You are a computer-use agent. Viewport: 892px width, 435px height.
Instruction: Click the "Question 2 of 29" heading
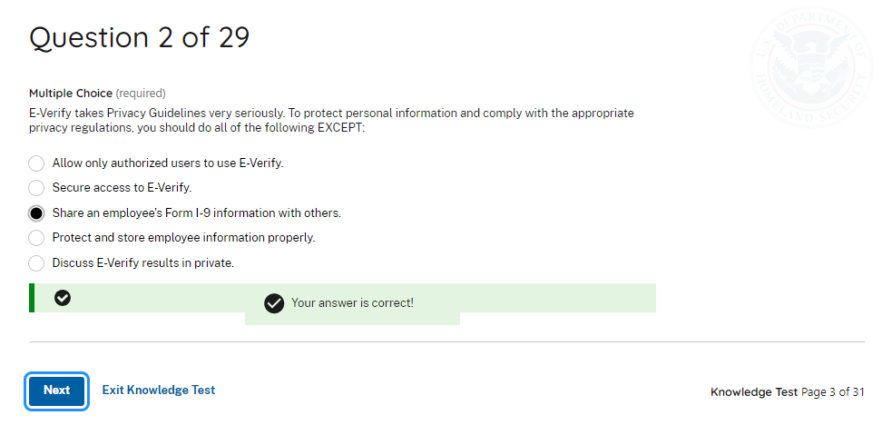coord(139,38)
